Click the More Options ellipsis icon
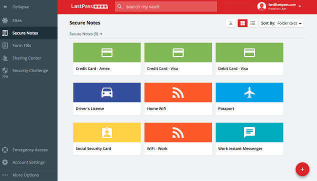This screenshot has height=181, width=317. pos(5,175)
